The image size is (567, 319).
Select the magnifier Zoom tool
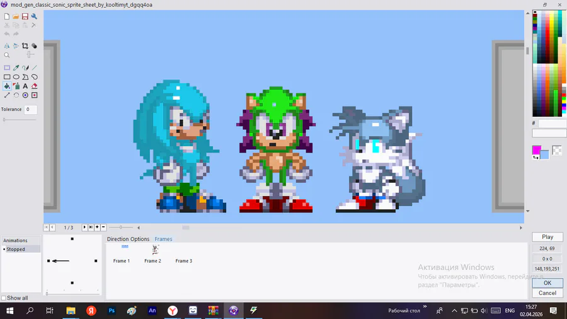point(7,55)
